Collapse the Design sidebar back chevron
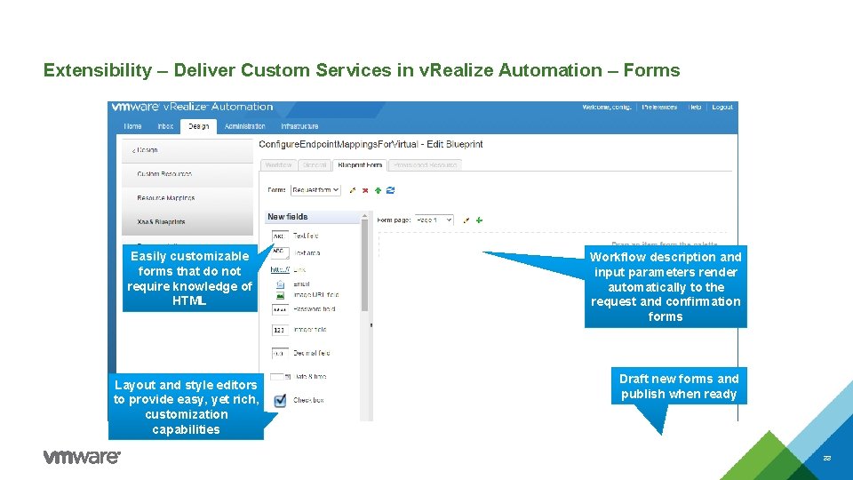853x480 pixels. tap(134, 150)
